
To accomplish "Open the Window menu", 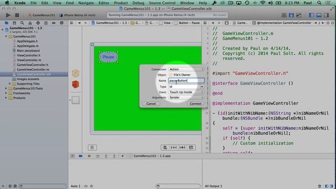I will (187, 3).
